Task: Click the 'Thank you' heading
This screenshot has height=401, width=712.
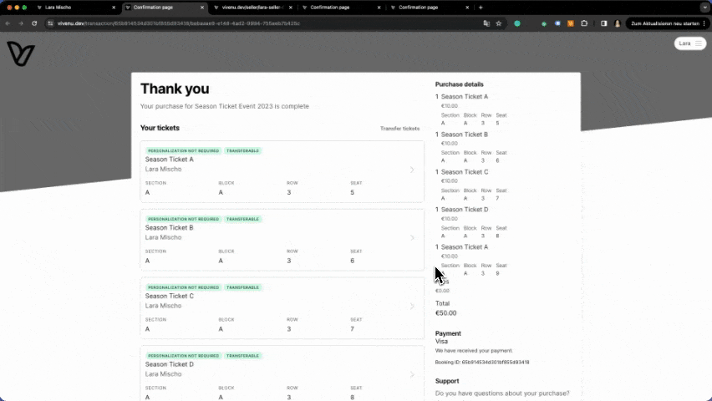Action: coord(175,89)
